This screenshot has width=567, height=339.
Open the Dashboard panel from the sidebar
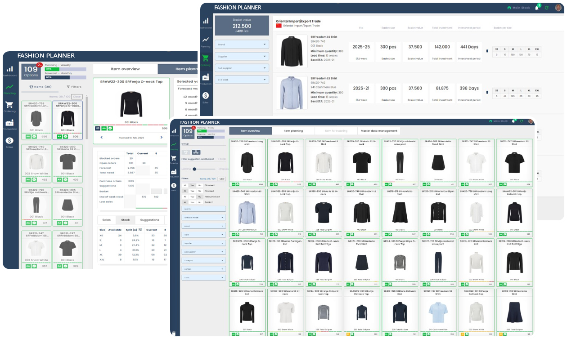[x=174, y=131]
